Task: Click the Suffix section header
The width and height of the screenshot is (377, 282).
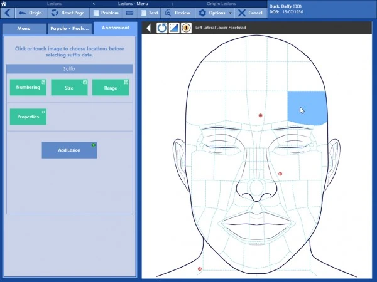Action: tap(70, 69)
